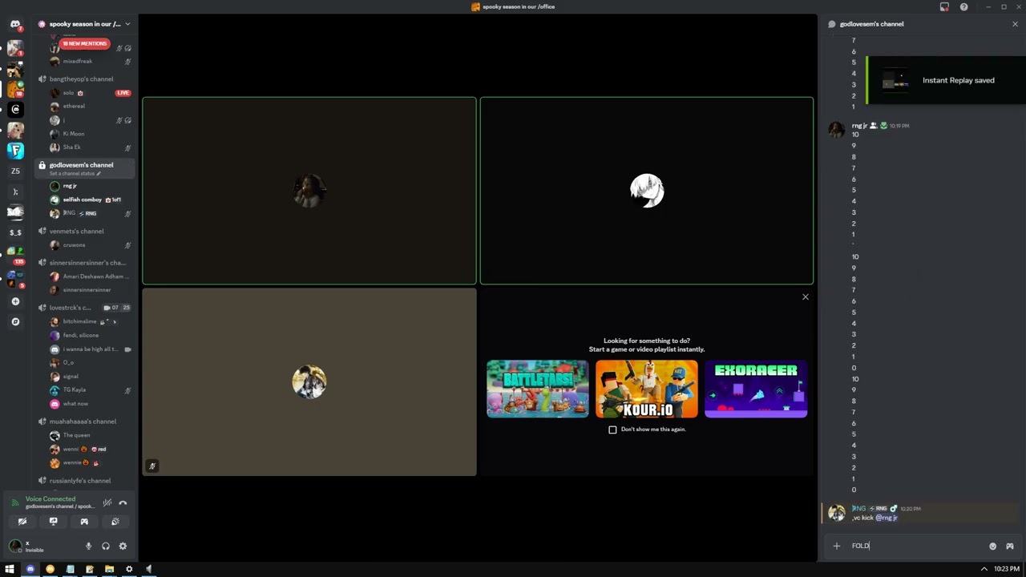The height and width of the screenshot is (577, 1026).
Task: Jump to 18 New Mentions
Action: [x=84, y=44]
